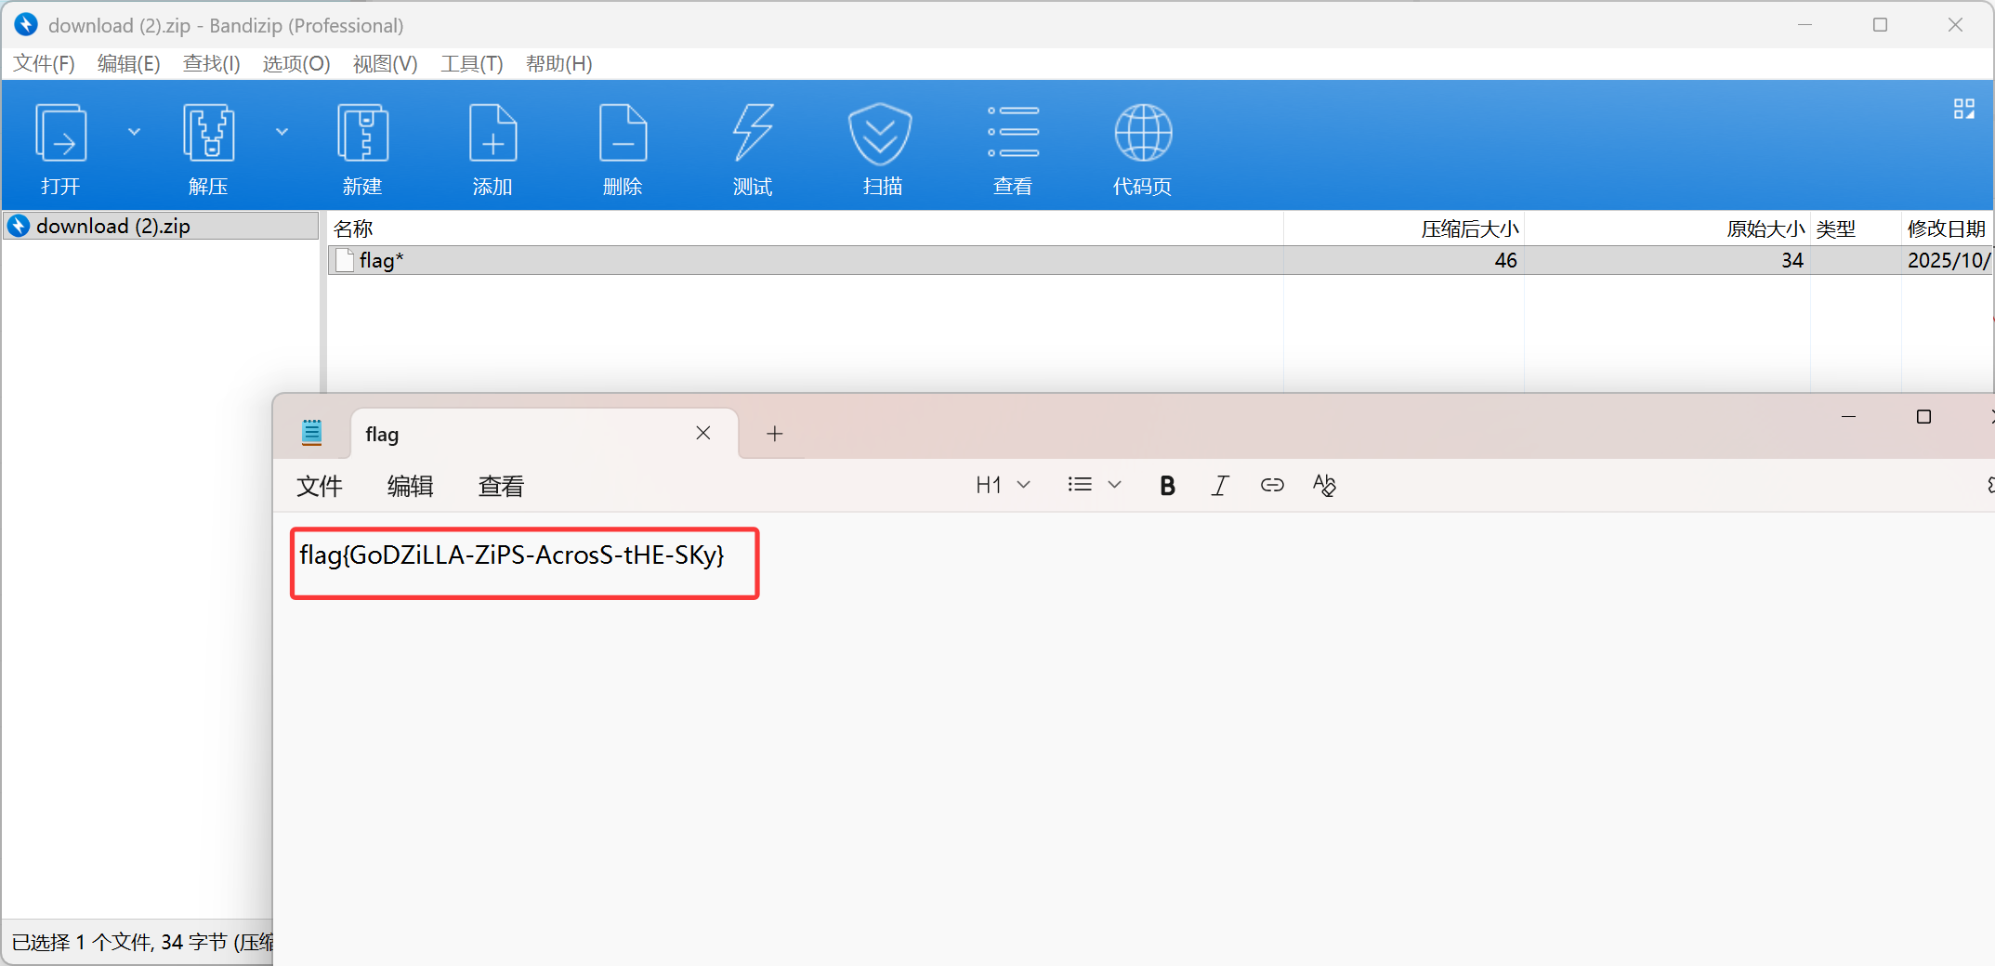Screen dimensions: 1995x966
Task: Click the toolbar layout grid icon in Bandizip
Action: (1963, 109)
